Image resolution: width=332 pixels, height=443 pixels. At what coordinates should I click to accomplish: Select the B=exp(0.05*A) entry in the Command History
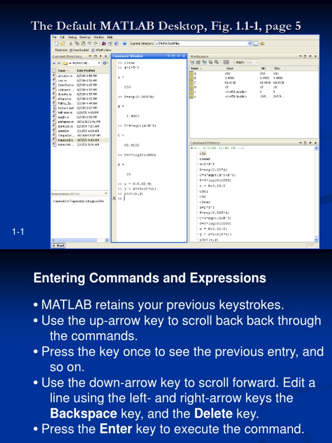(213, 170)
